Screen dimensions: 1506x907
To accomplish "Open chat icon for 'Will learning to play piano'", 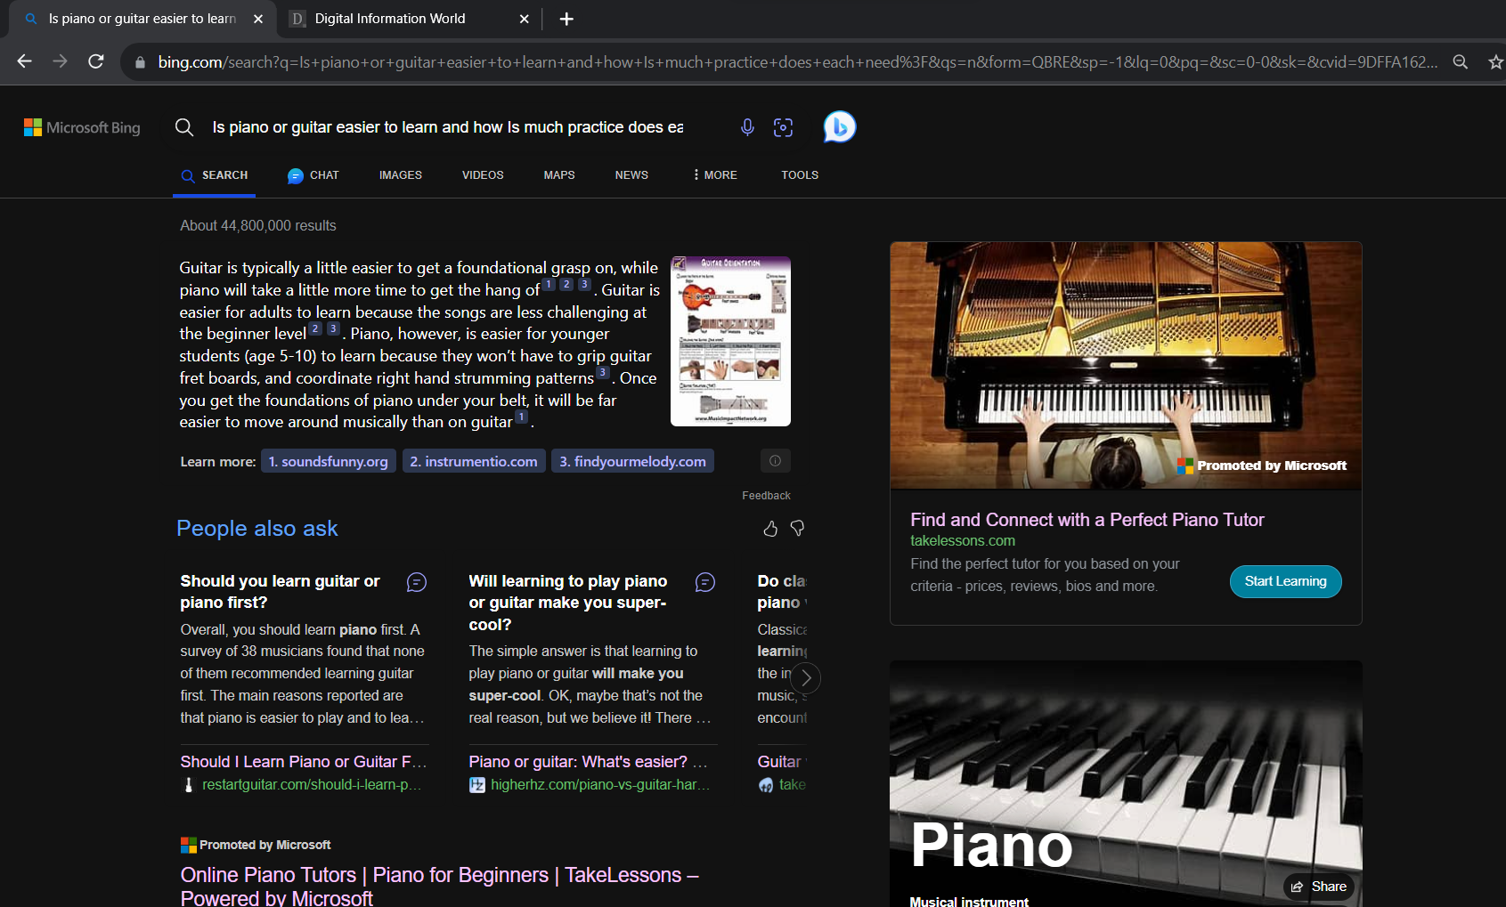I will (704, 582).
